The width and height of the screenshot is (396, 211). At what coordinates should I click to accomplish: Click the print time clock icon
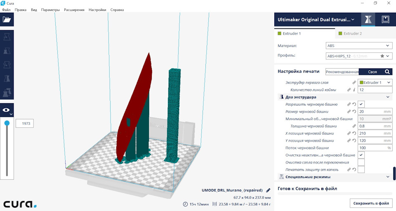(x=185, y=204)
